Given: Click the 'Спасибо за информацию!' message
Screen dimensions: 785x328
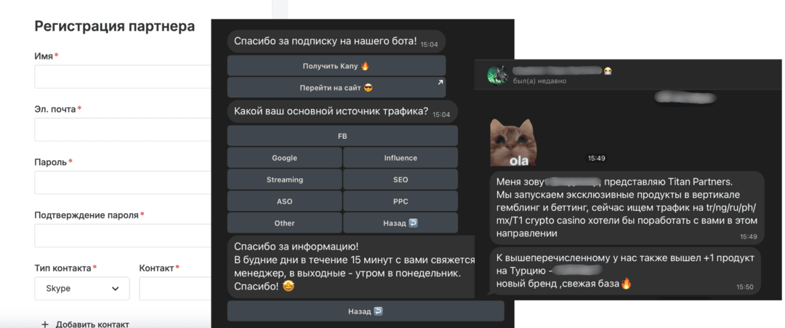Looking at the screenshot, I should (351, 268).
